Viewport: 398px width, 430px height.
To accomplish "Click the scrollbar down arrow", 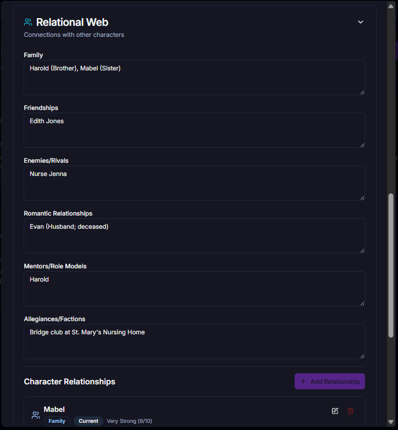I will tap(391, 426).
